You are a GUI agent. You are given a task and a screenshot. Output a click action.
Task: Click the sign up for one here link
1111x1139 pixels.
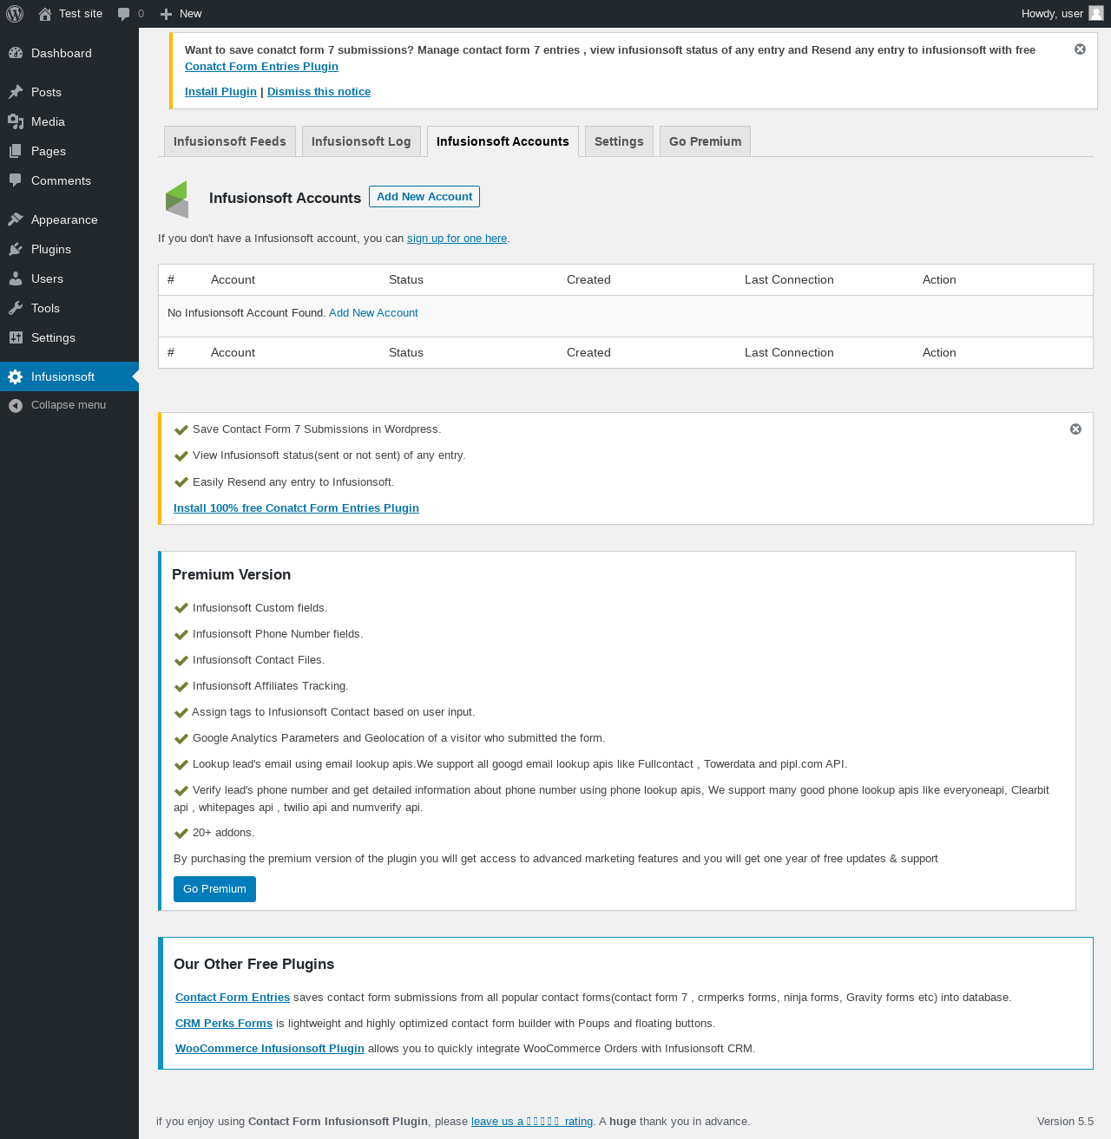pyautogui.click(x=457, y=239)
